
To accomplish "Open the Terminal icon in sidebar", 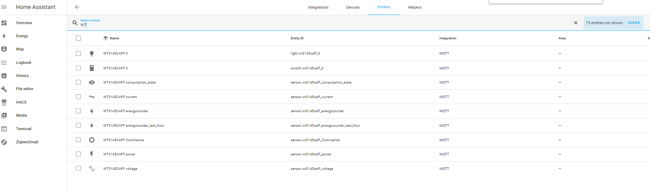I will pos(4,129).
